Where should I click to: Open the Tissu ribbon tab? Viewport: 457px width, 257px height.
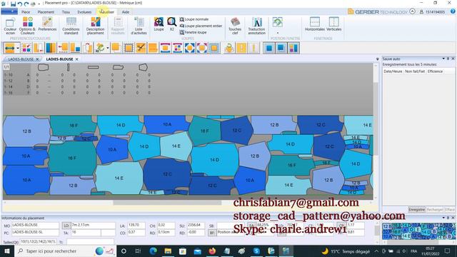(66, 12)
